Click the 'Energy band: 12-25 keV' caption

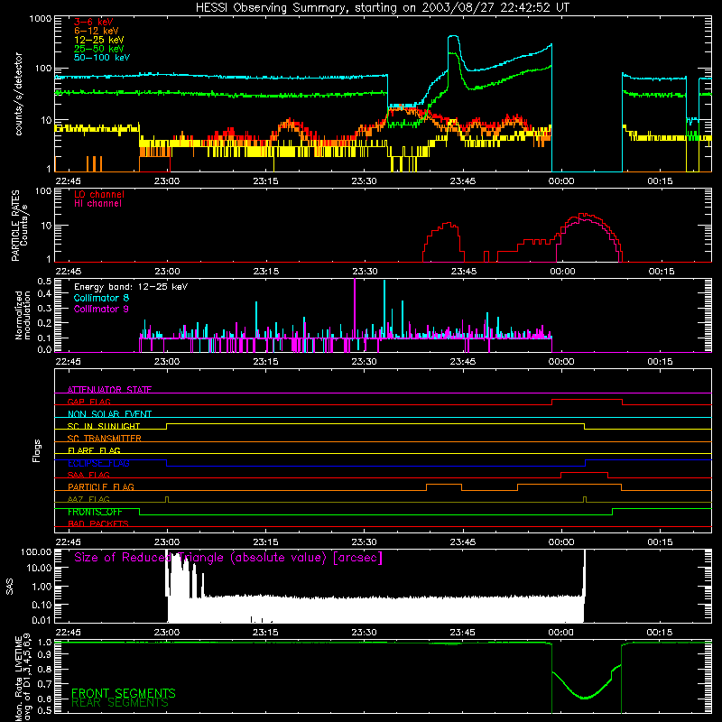click(130, 287)
